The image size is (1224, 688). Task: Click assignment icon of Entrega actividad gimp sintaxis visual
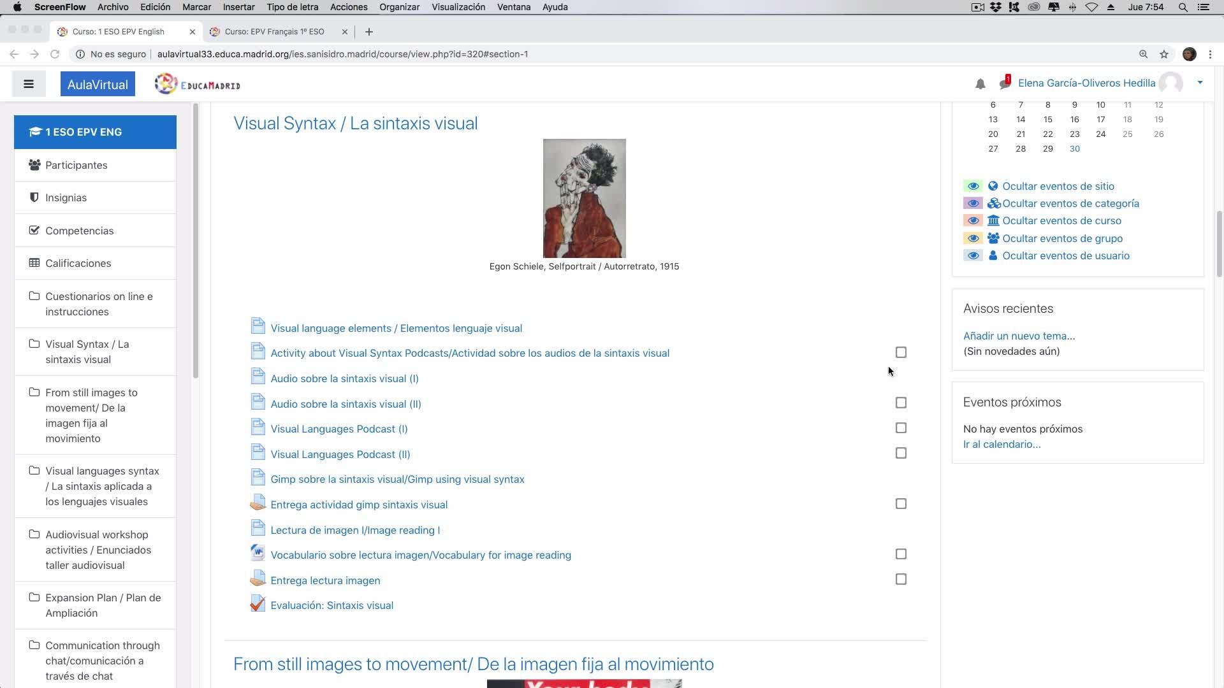(x=258, y=503)
